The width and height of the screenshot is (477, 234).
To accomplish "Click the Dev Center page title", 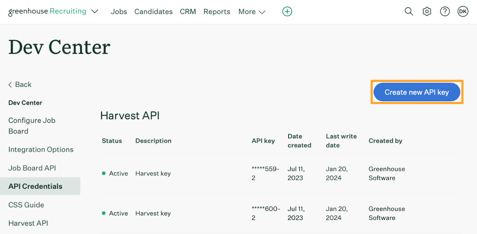I will [x=59, y=47].
